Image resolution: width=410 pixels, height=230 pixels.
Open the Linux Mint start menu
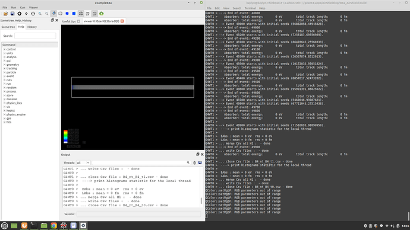(4, 226)
